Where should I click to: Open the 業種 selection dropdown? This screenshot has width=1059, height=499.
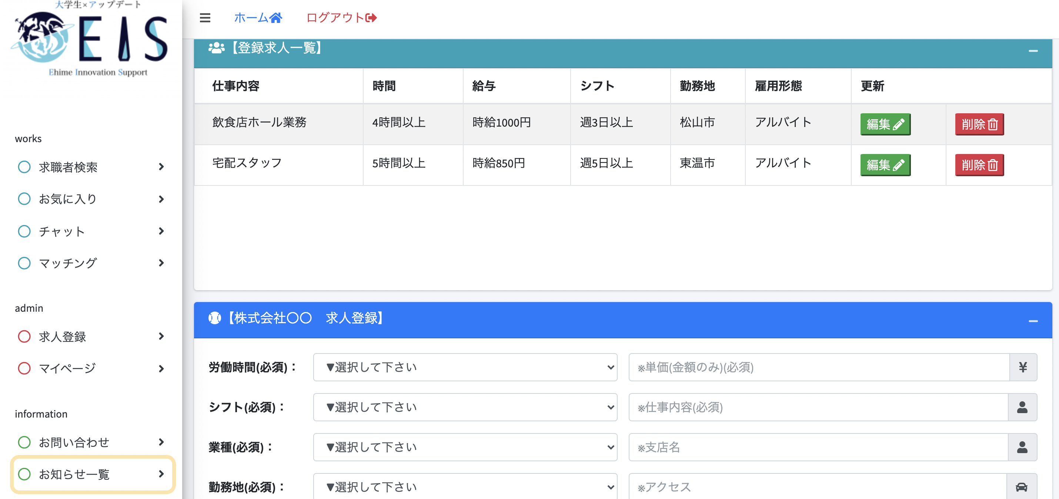[x=465, y=447]
